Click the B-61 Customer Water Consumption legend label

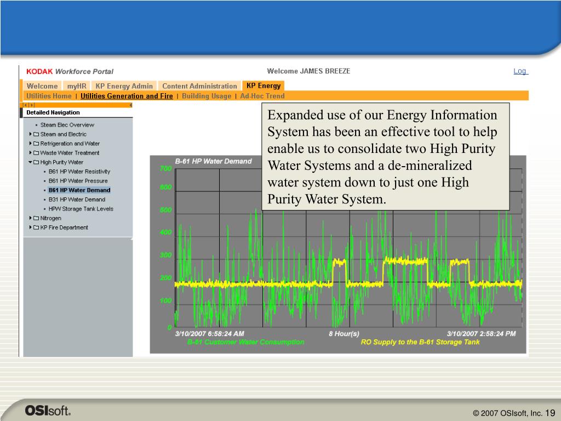point(246,342)
